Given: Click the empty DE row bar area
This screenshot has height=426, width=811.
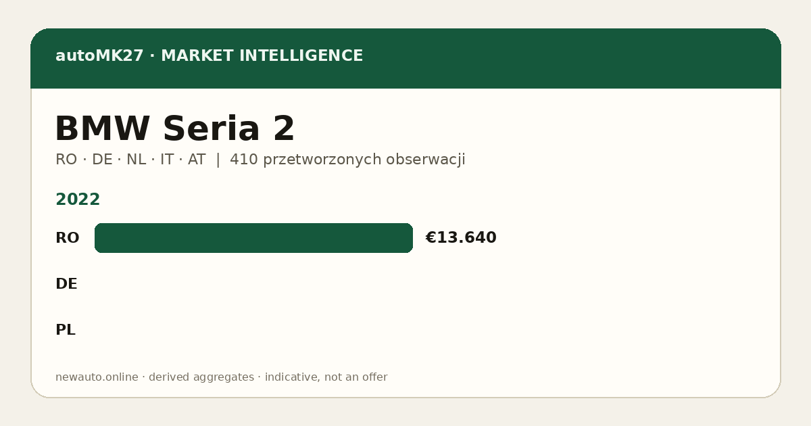Looking at the screenshot, I should (253, 284).
